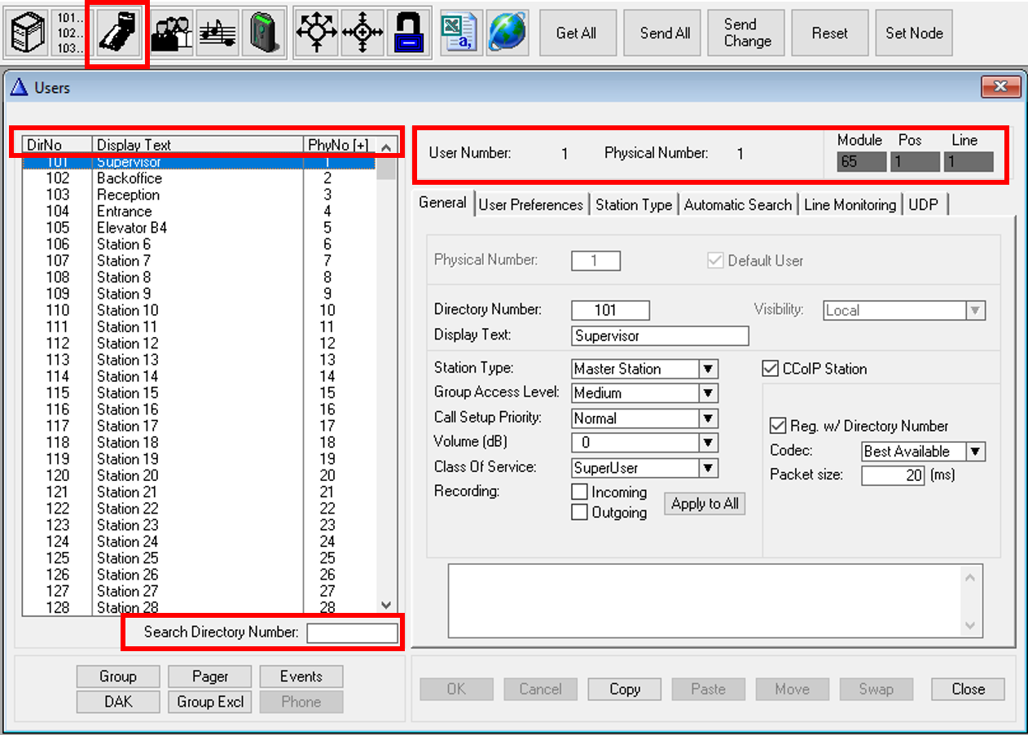
Task: Click the user list scroll up arrow
Action: click(x=387, y=147)
